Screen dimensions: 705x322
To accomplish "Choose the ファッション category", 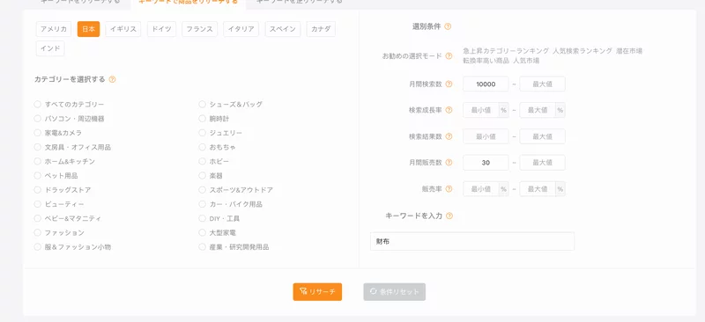I will coord(38,232).
